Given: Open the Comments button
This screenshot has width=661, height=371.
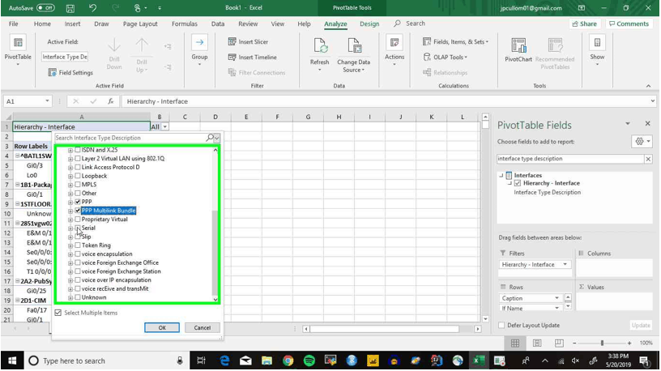Looking at the screenshot, I should coord(629,23).
